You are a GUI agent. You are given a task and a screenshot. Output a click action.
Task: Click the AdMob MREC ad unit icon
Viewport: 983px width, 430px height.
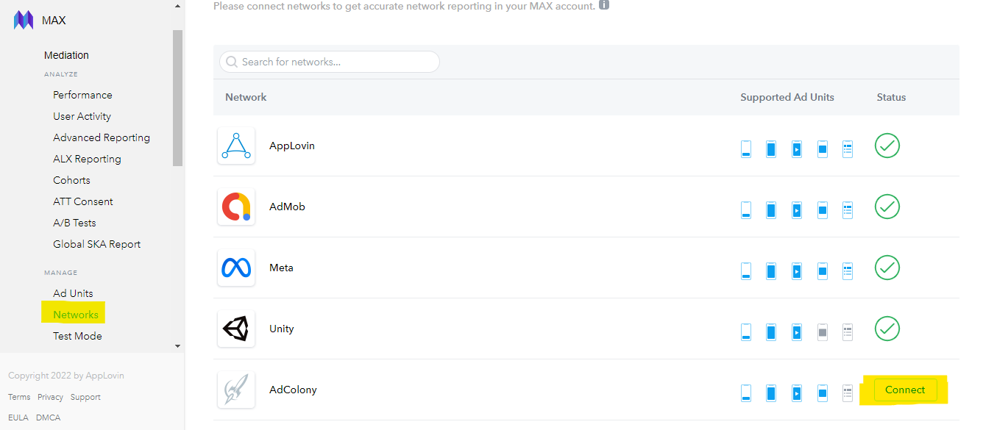[823, 210]
